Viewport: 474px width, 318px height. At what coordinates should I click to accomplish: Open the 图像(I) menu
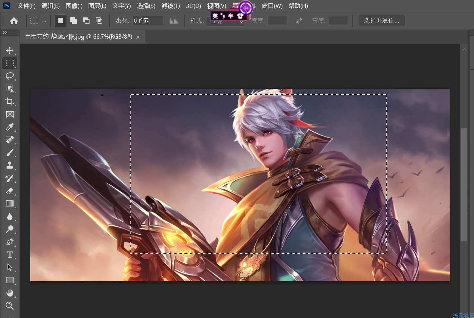pyautogui.click(x=74, y=6)
